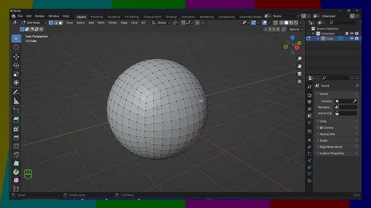
Task: Enable vertex select mode
Action: (51, 23)
